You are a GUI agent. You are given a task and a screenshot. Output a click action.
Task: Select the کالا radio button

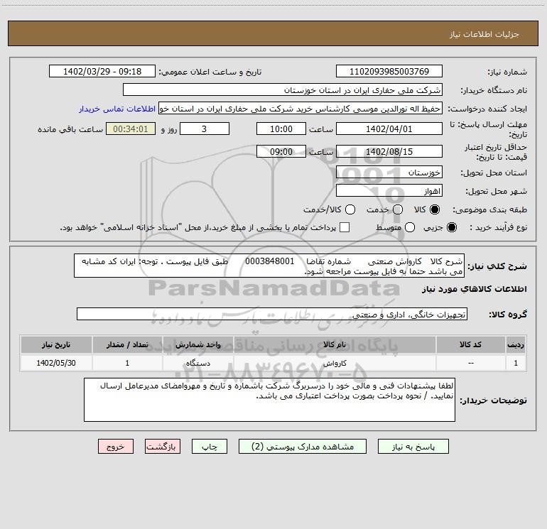click(x=435, y=210)
